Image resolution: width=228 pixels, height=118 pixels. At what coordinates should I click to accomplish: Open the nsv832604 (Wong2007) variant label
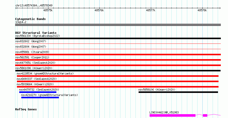click(x=31, y=47)
